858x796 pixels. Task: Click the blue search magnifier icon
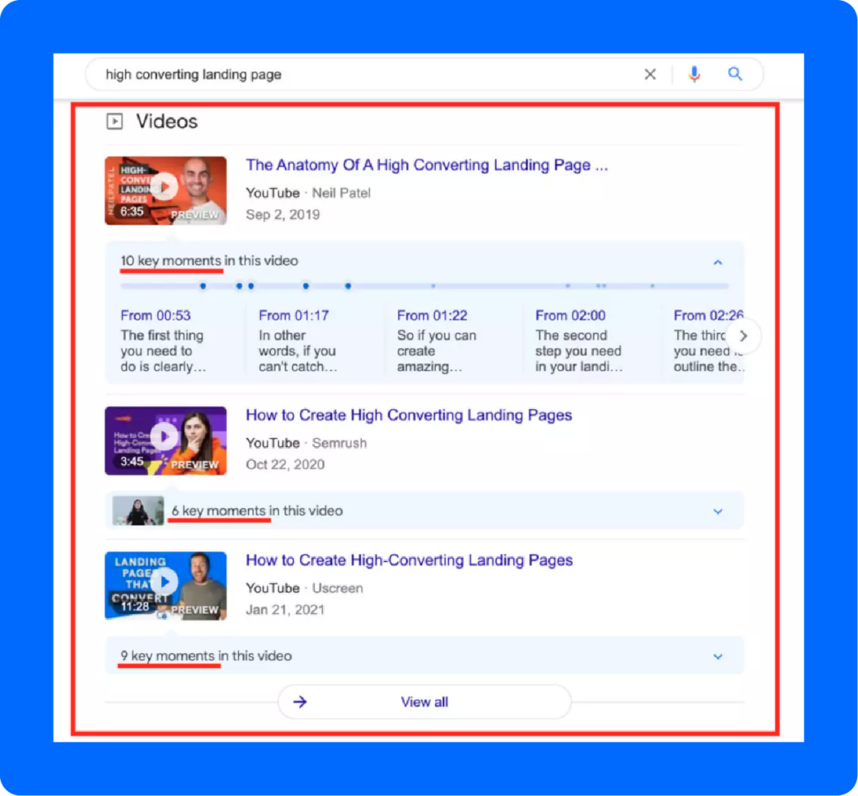click(x=734, y=74)
